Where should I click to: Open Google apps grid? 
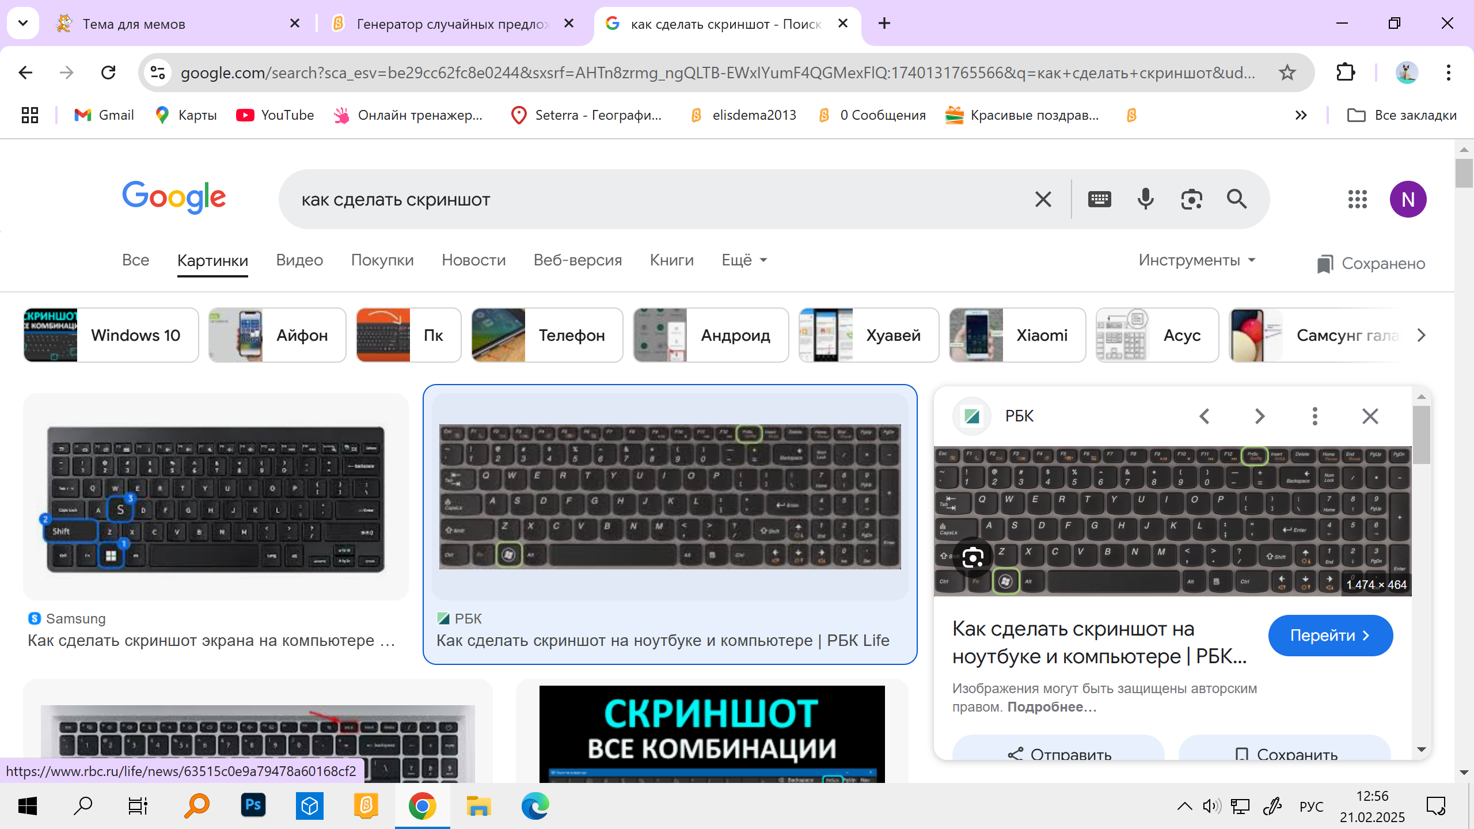coord(1357,199)
